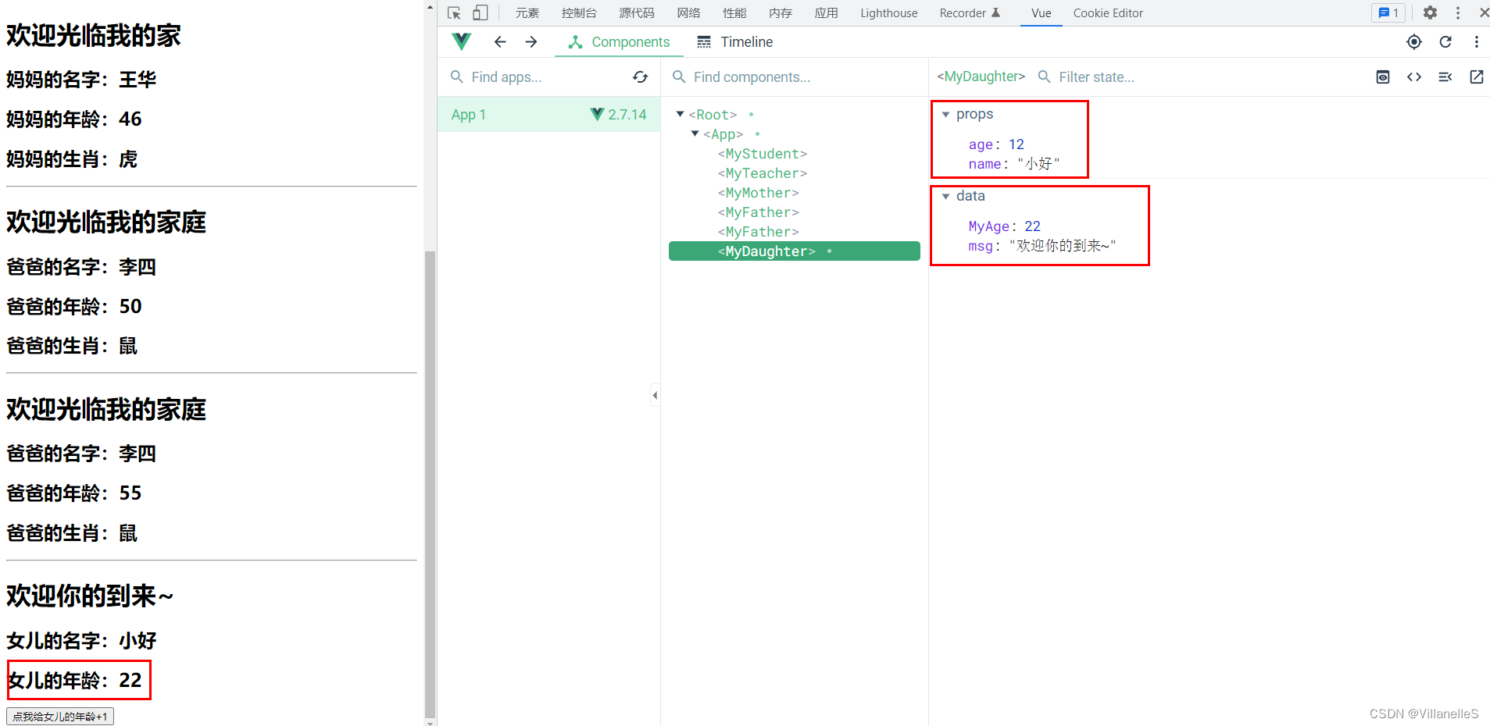Click the Vue logo in devtools toolbar
This screenshot has height=726, width=1490.
tap(462, 41)
